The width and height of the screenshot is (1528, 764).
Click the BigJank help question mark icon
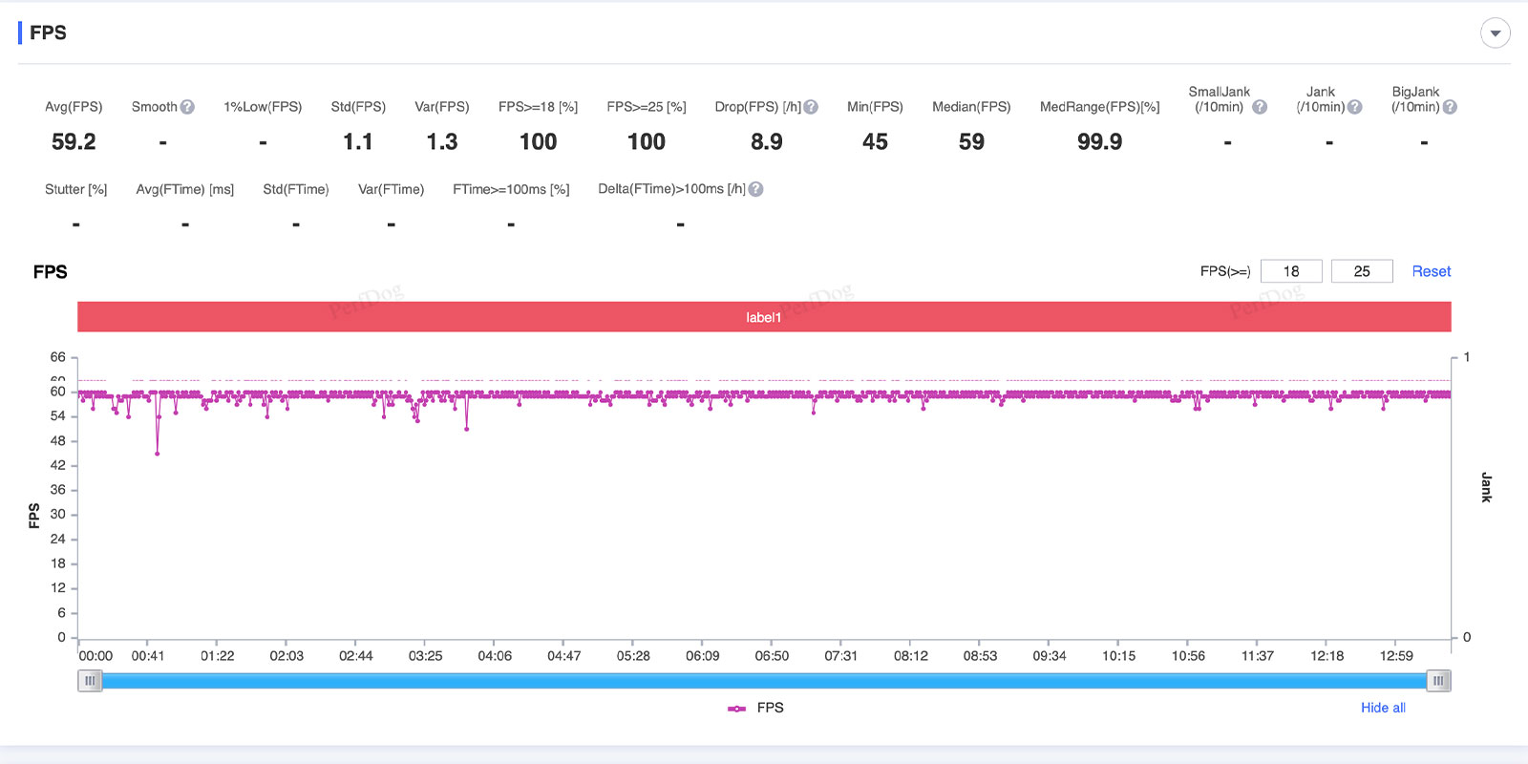pyautogui.click(x=1450, y=107)
